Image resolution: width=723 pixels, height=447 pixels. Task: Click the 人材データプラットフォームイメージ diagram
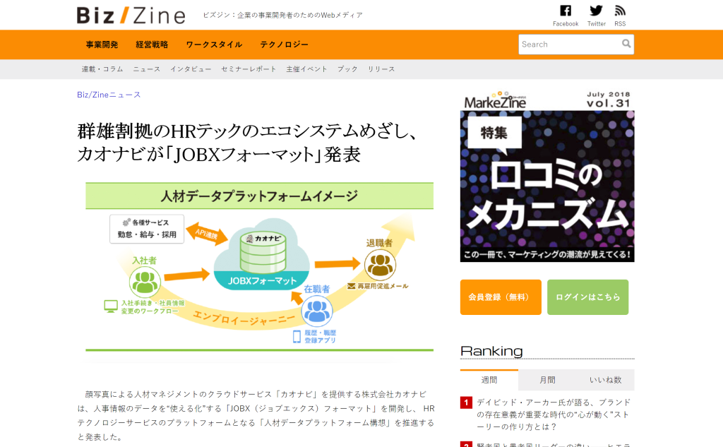click(x=259, y=267)
